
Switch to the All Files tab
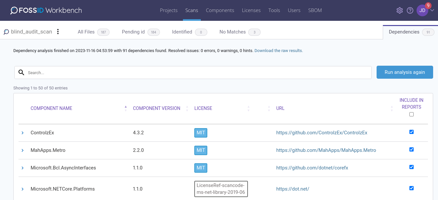(94, 32)
